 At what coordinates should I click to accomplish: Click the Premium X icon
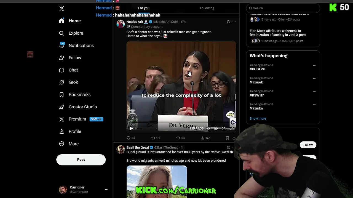click(61, 119)
